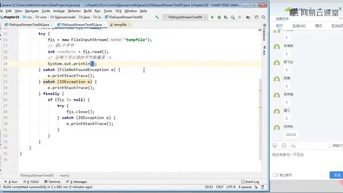
Task: Collapse the catch block fold marker at line 21
Action: pyautogui.click(x=18, y=70)
